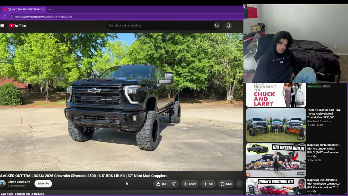Click the browser address bar URL
Screen dimensions: 348x196
tap(43, 17)
